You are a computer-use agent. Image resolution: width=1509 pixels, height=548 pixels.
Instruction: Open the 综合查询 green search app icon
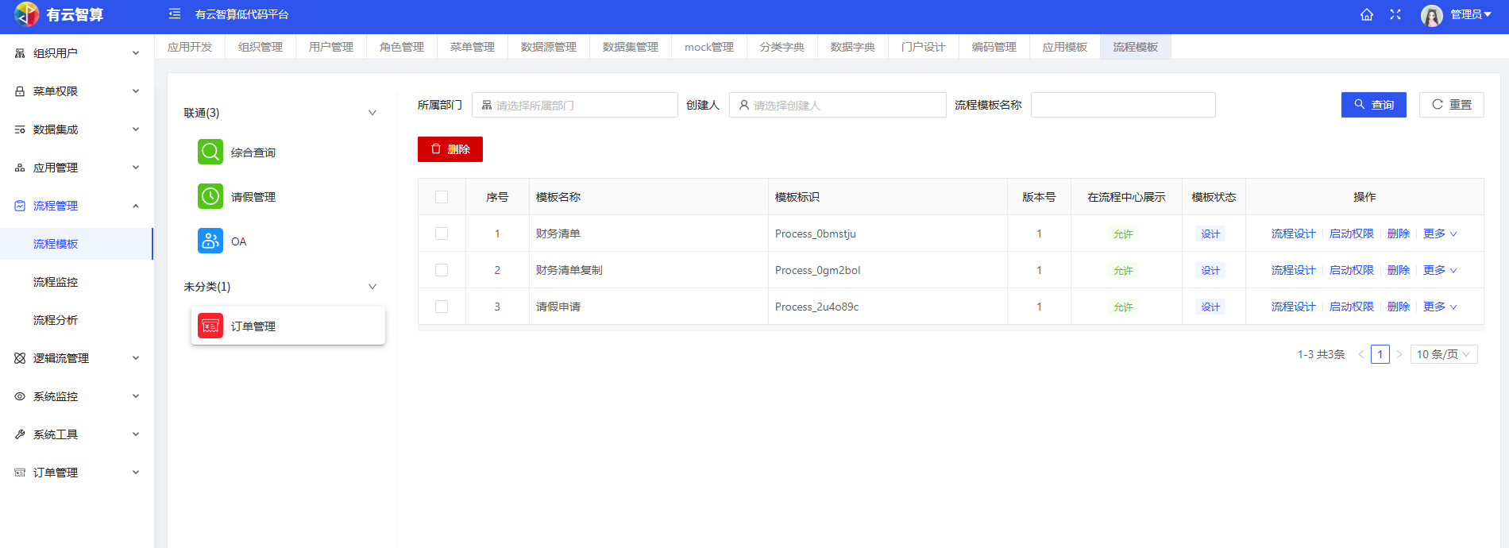click(210, 152)
